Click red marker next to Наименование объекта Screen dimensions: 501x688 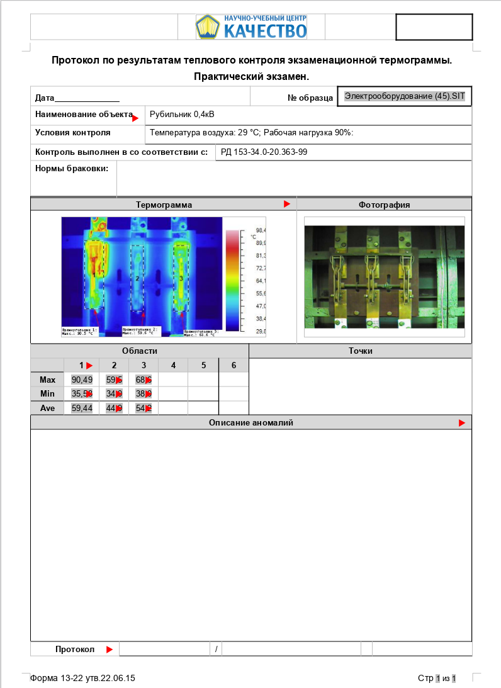135,117
